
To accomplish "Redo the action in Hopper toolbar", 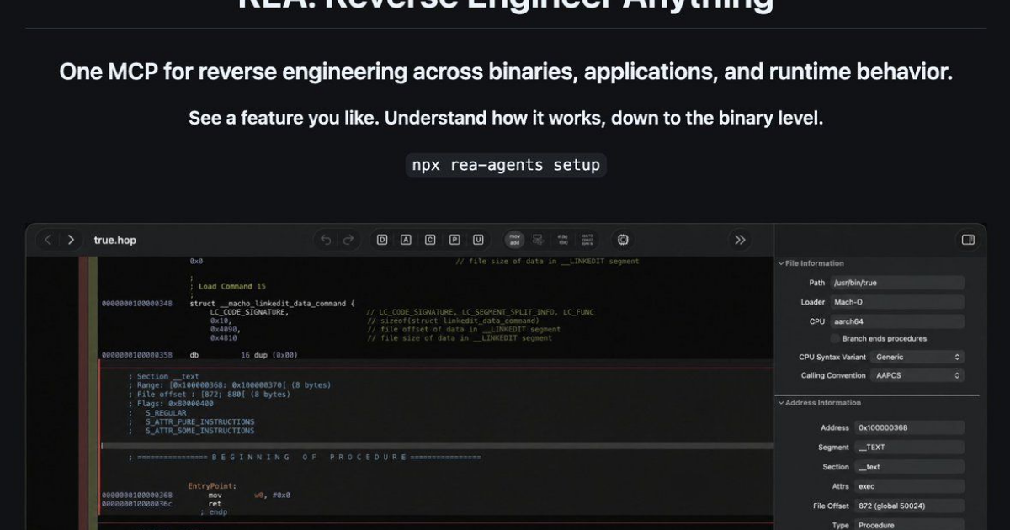I will [348, 240].
